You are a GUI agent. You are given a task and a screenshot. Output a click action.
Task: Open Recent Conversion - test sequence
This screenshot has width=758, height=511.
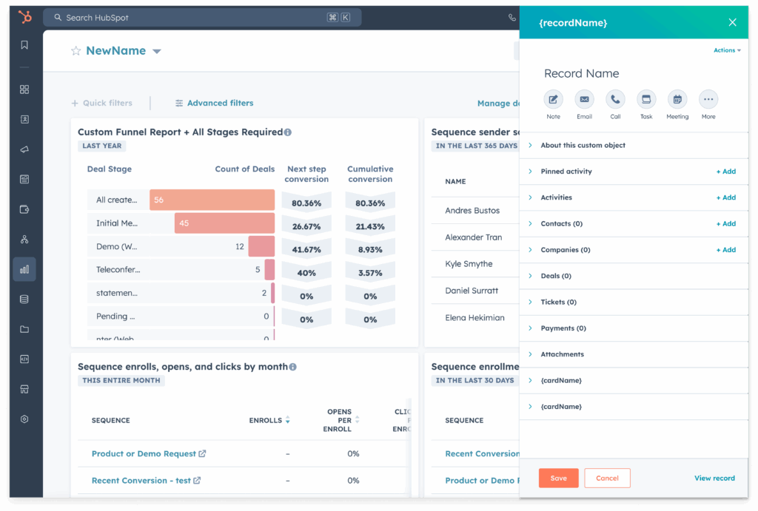click(141, 481)
